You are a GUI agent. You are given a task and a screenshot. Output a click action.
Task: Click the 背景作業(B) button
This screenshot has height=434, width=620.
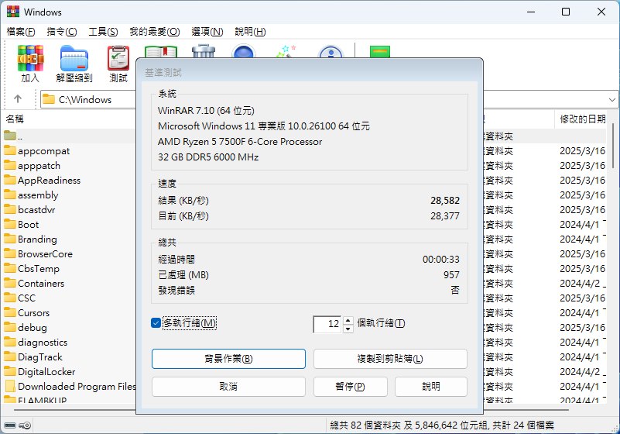coord(228,359)
